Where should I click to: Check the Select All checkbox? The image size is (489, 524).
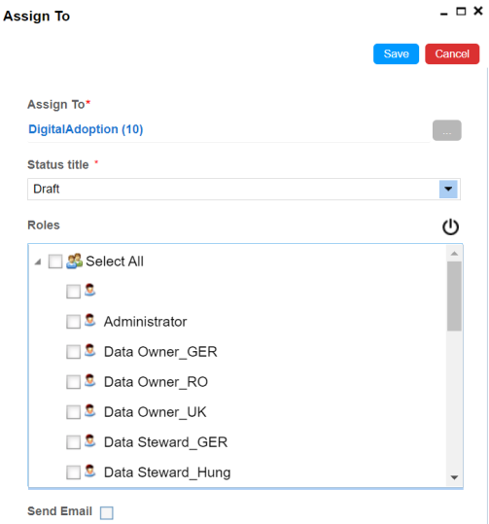(55, 262)
